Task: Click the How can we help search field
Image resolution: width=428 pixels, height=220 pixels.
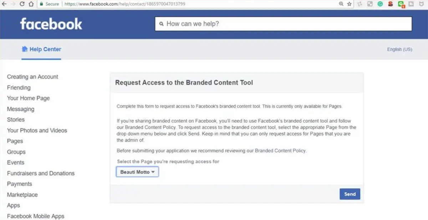Action: tap(283, 24)
